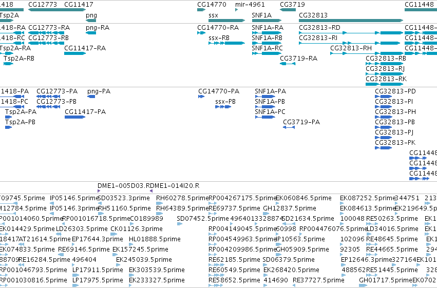This screenshot has width=437, height=288.
Task: Select transcript CG32813-RH
Action: coord(351,48)
